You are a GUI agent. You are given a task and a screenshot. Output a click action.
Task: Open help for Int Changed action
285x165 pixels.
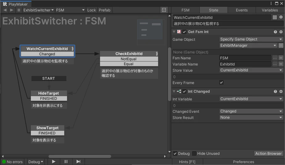[x=275, y=91]
